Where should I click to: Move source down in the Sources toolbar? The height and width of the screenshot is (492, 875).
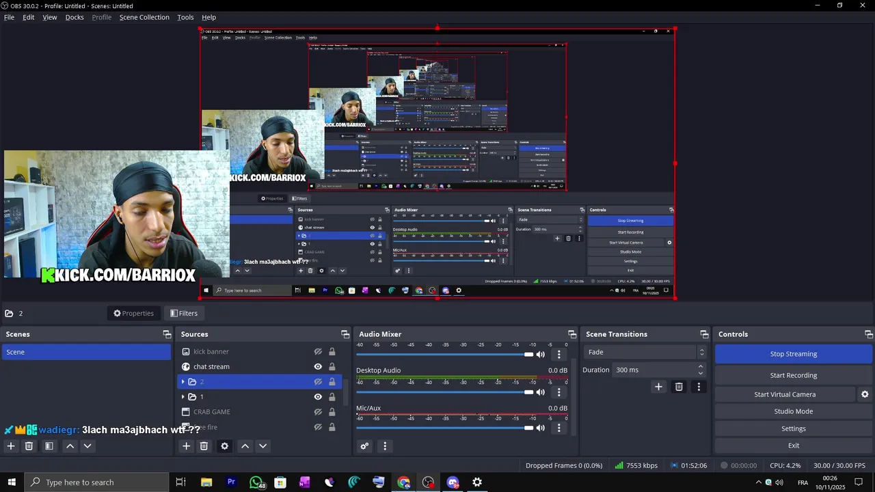tap(262, 446)
